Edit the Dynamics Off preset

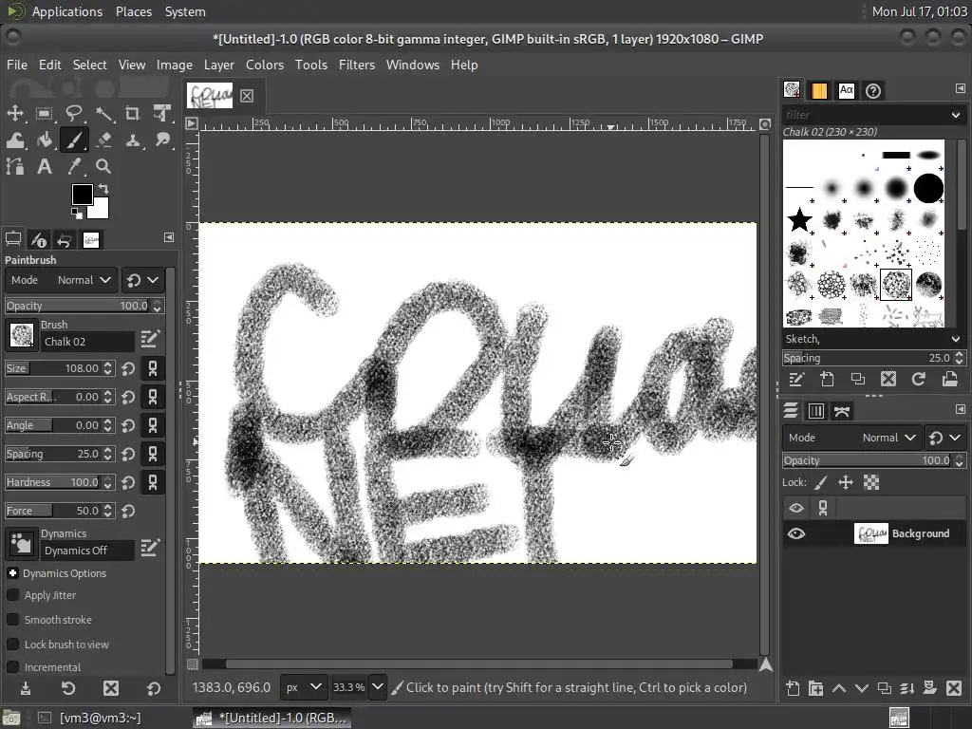click(x=150, y=548)
